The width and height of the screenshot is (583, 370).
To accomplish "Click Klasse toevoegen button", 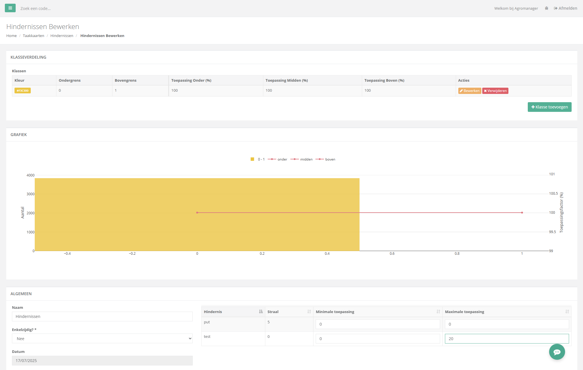I will point(549,107).
